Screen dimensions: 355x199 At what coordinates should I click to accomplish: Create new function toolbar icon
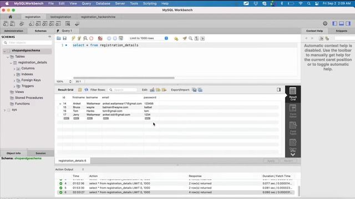58,24
